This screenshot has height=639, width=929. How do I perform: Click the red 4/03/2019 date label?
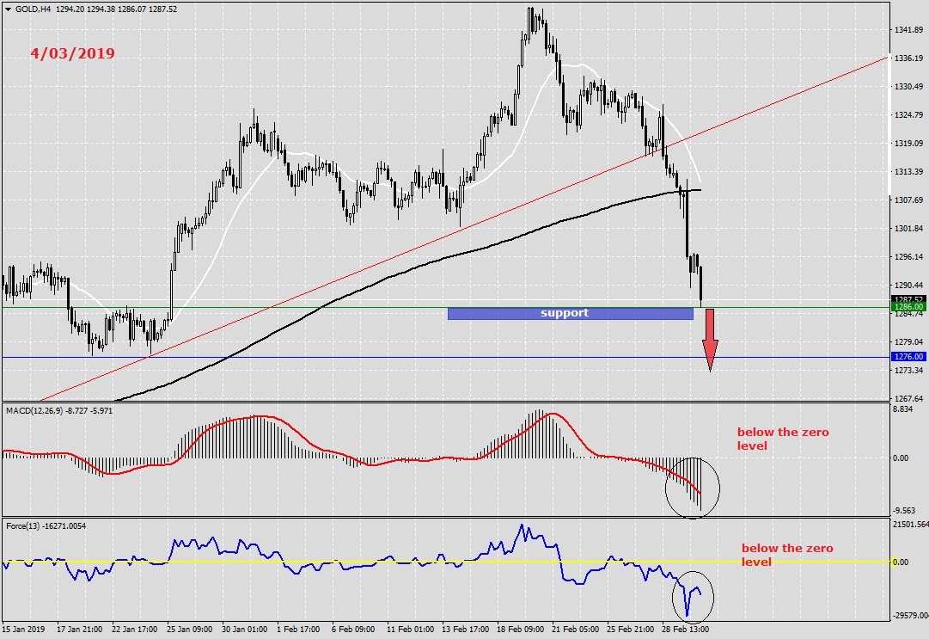click(73, 53)
